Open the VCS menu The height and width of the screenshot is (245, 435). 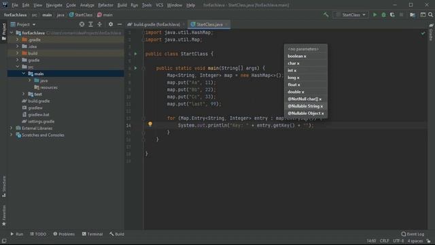click(x=159, y=5)
